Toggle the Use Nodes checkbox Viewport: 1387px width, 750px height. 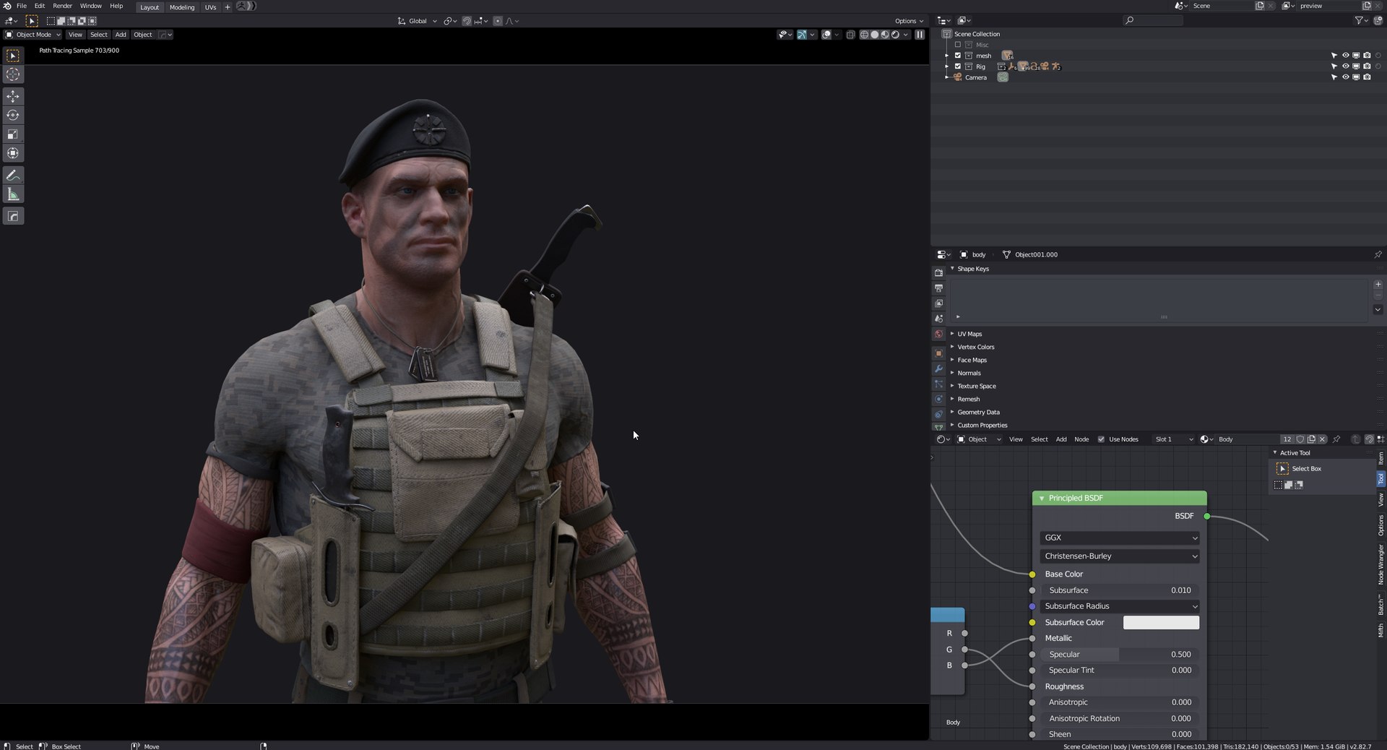coord(1101,439)
